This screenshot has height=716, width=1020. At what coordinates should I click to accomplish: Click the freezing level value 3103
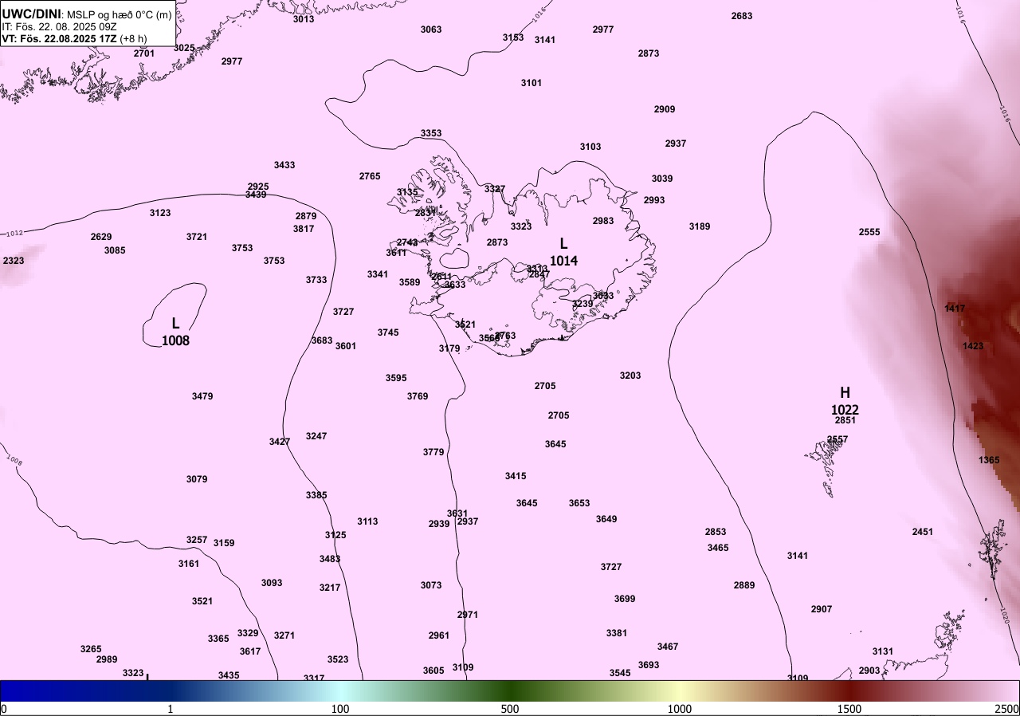coord(590,147)
